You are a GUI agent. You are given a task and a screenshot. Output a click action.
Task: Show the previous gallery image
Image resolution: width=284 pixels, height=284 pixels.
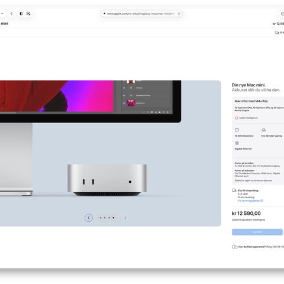(x=89, y=218)
